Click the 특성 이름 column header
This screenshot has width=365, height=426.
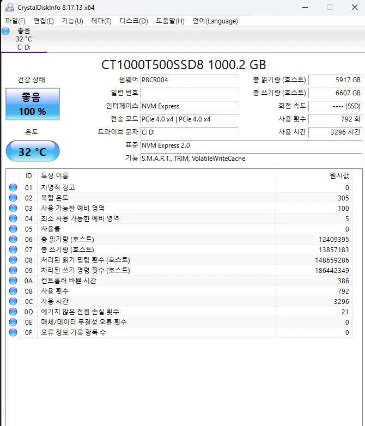156,176
